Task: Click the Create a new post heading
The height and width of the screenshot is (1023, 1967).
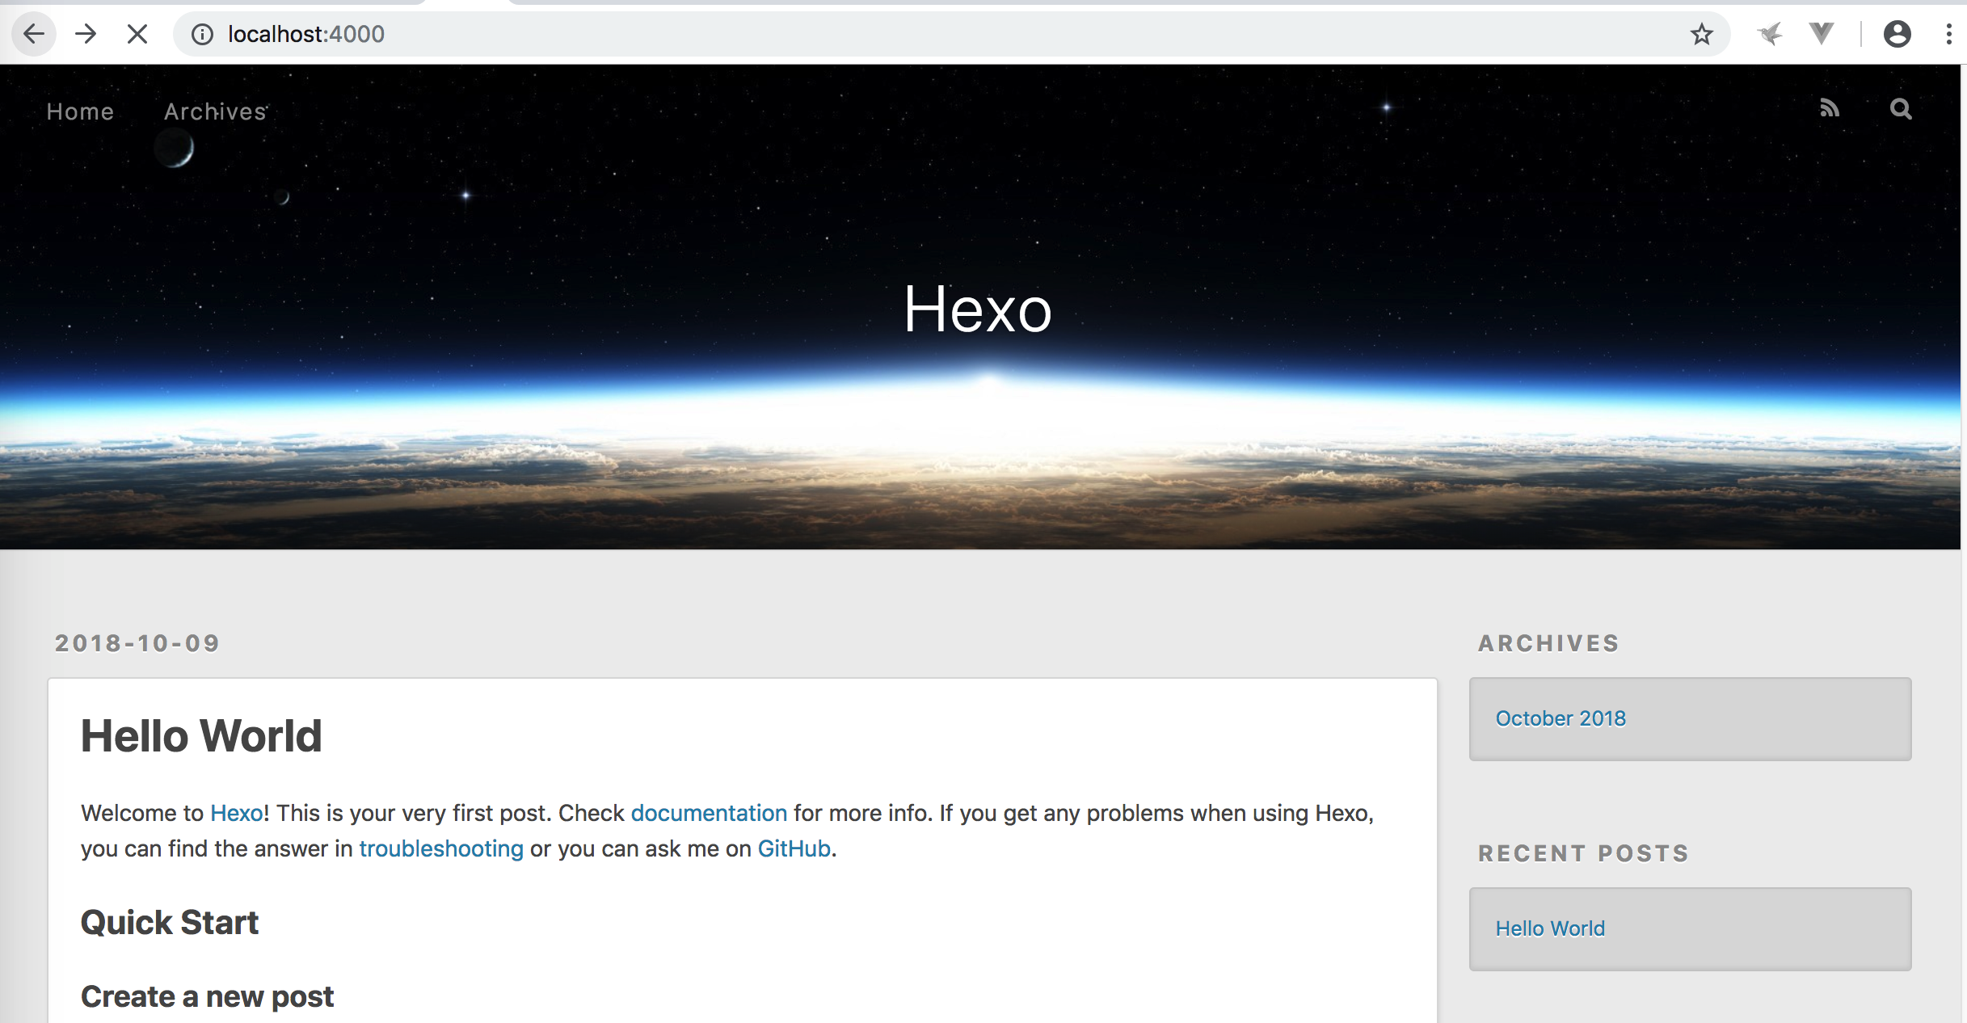Action: pyautogui.click(x=207, y=997)
